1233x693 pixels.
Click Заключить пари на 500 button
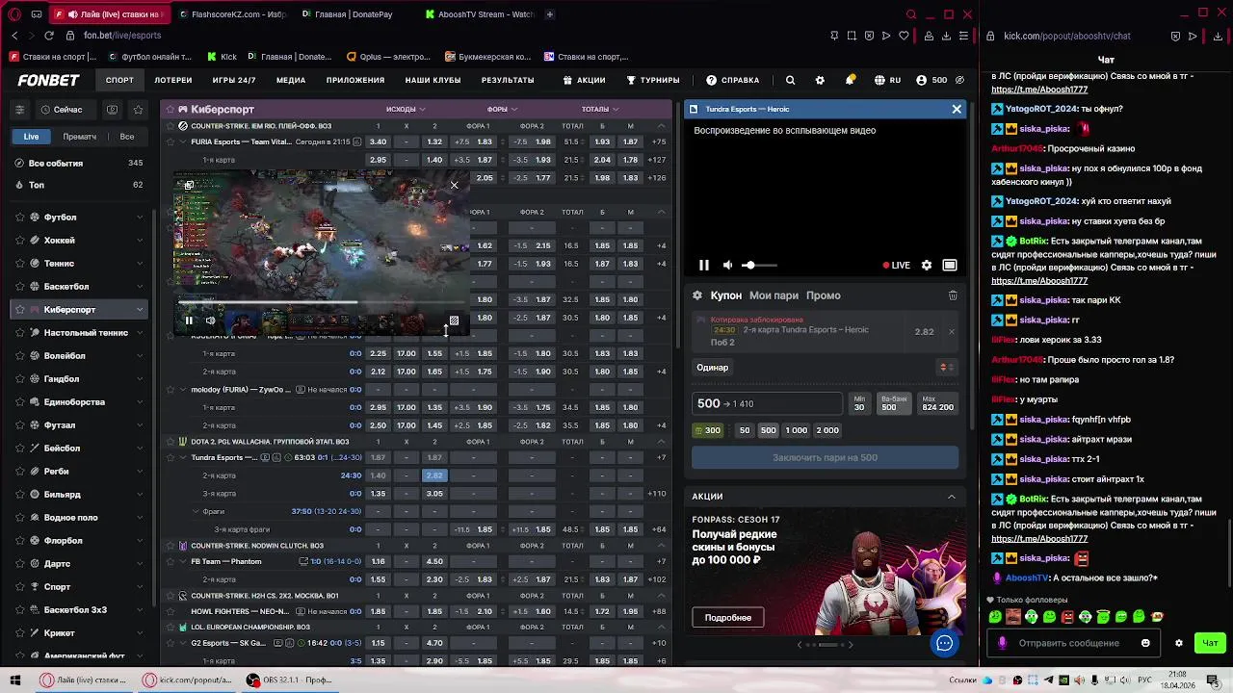825,457
